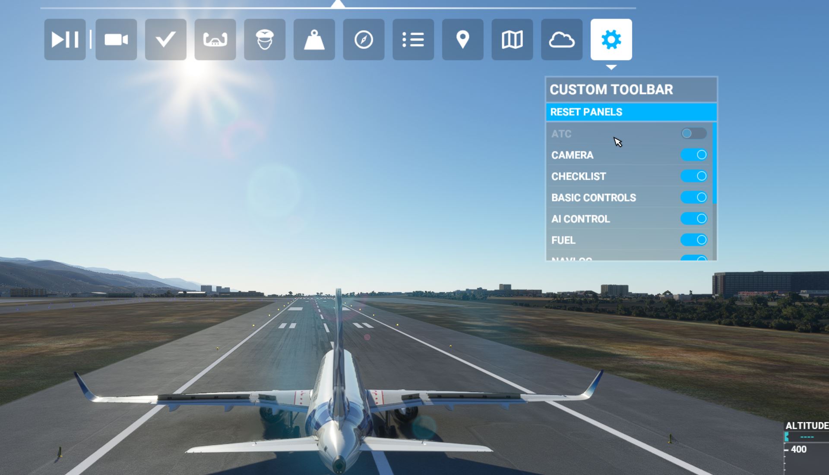Enable the ATC toggle

(x=693, y=134)
